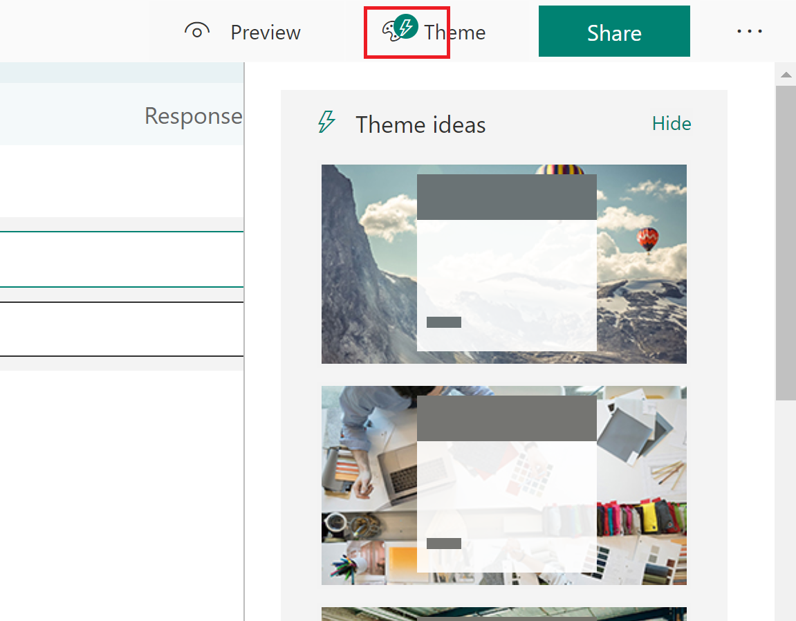Select the black-outlined question card below

pyautogui.click(x=121, y=329)
